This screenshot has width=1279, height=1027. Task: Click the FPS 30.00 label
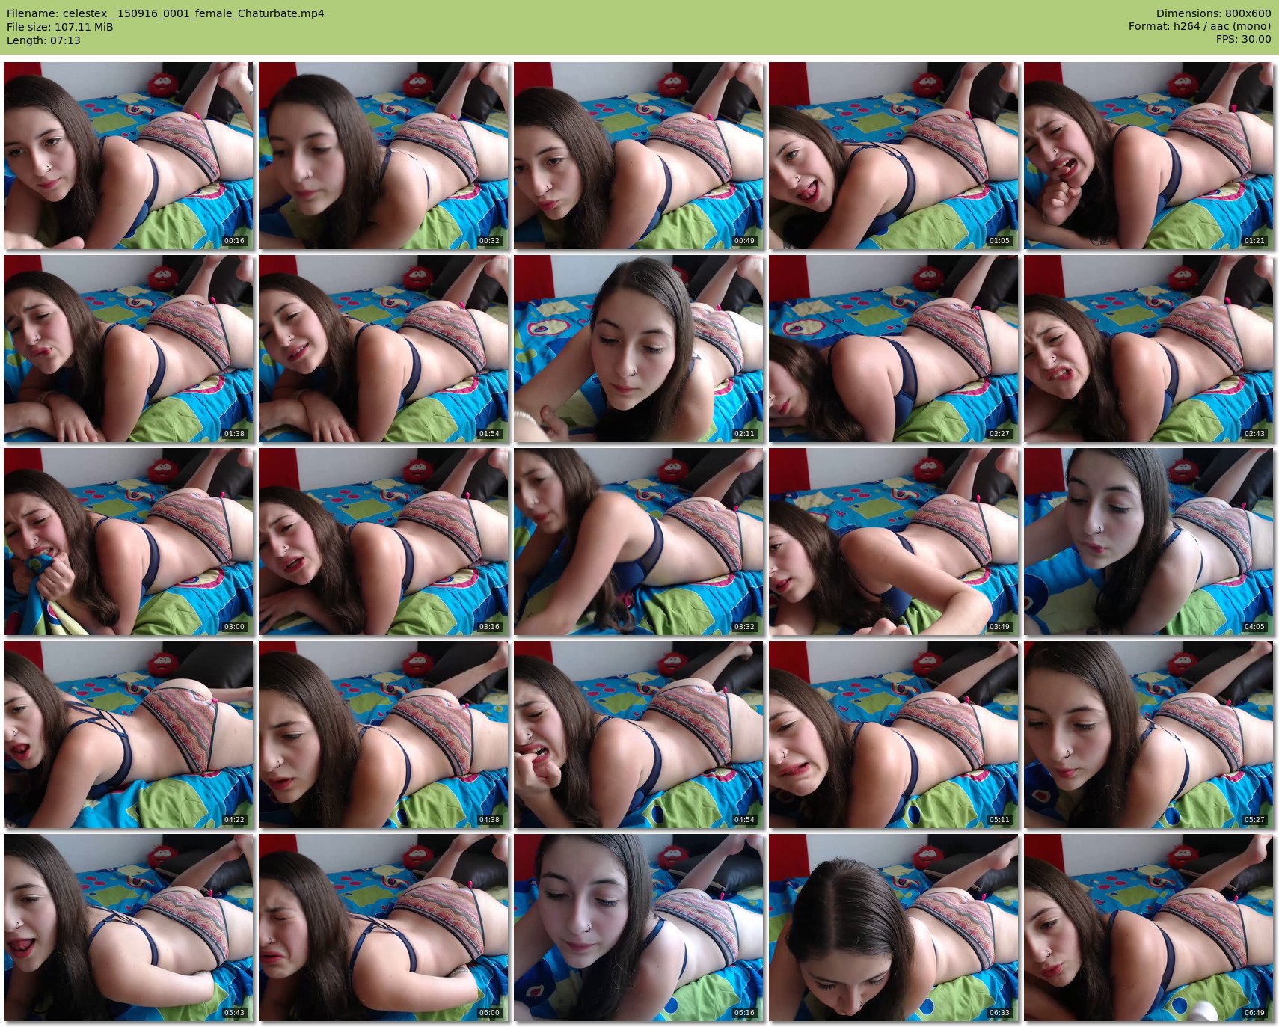[1243, 39]
